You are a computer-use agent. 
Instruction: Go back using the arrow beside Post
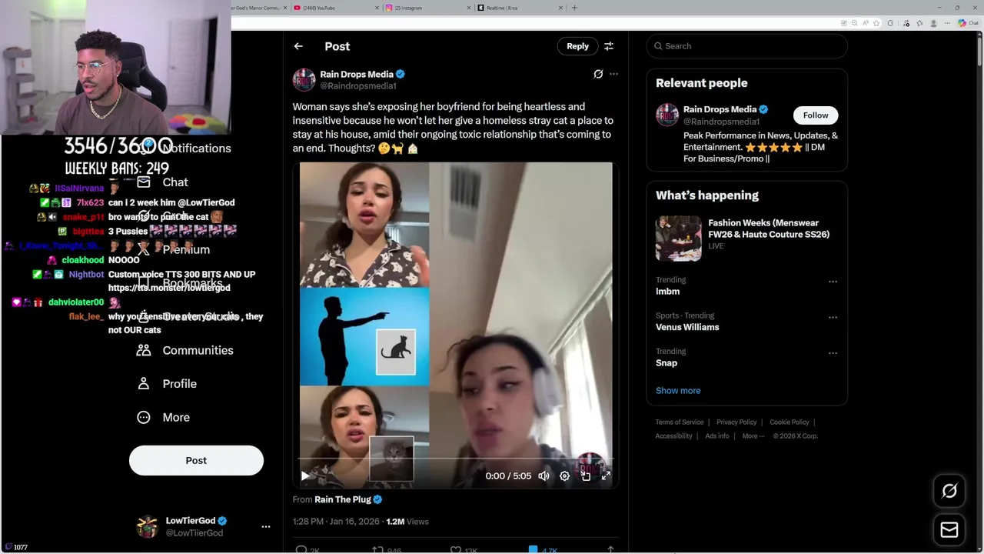tap(298, 46)
